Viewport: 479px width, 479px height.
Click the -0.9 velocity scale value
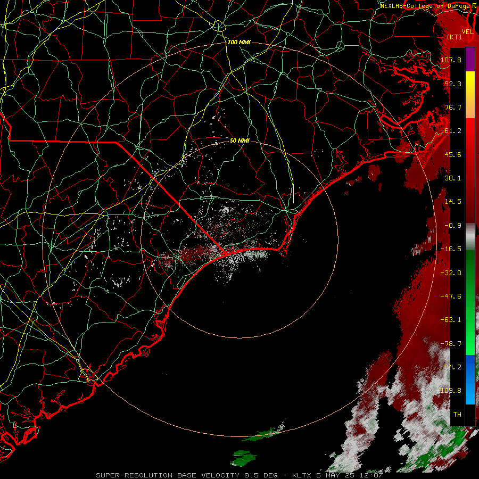click(x=453, y=226)
